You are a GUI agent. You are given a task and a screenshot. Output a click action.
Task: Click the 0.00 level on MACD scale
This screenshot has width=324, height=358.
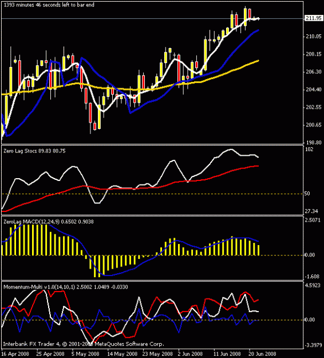(x=310, y=255)
